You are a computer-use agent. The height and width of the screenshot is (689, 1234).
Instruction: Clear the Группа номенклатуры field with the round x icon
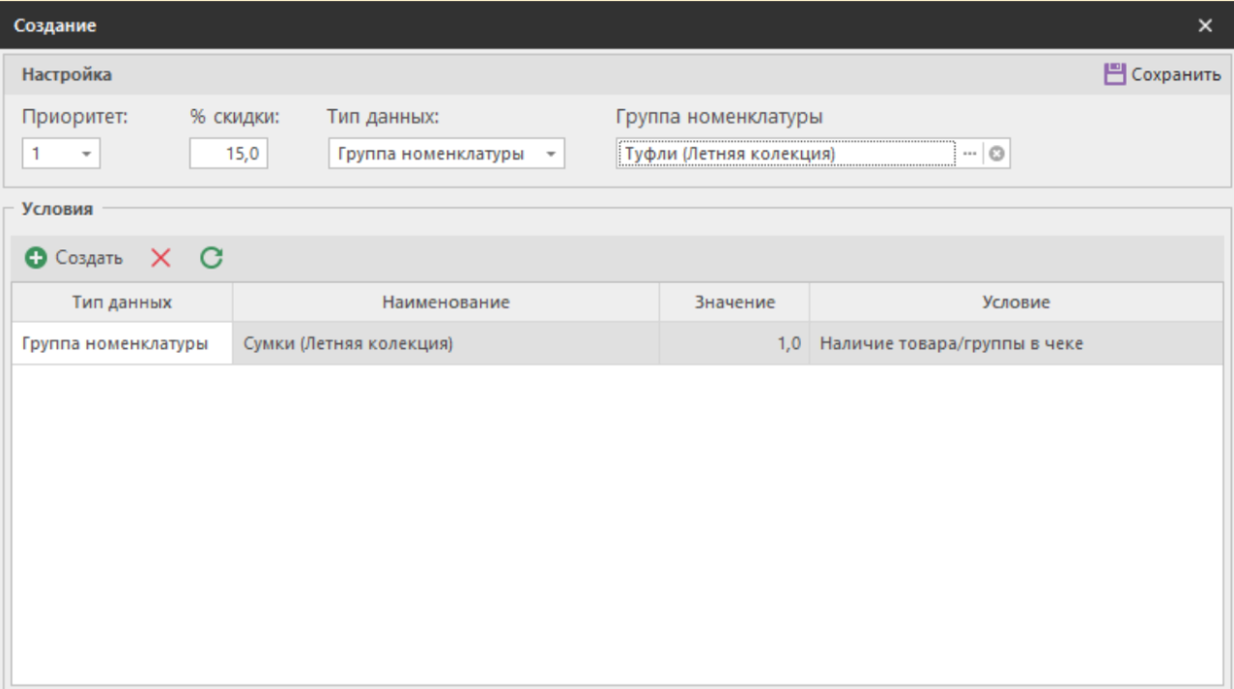[996, 154]
